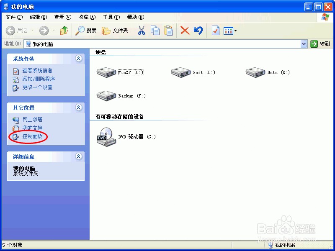The width and height of the screenshot is (335, 251).
Task: Open the 我的文档 link
Action: point(33,128)
